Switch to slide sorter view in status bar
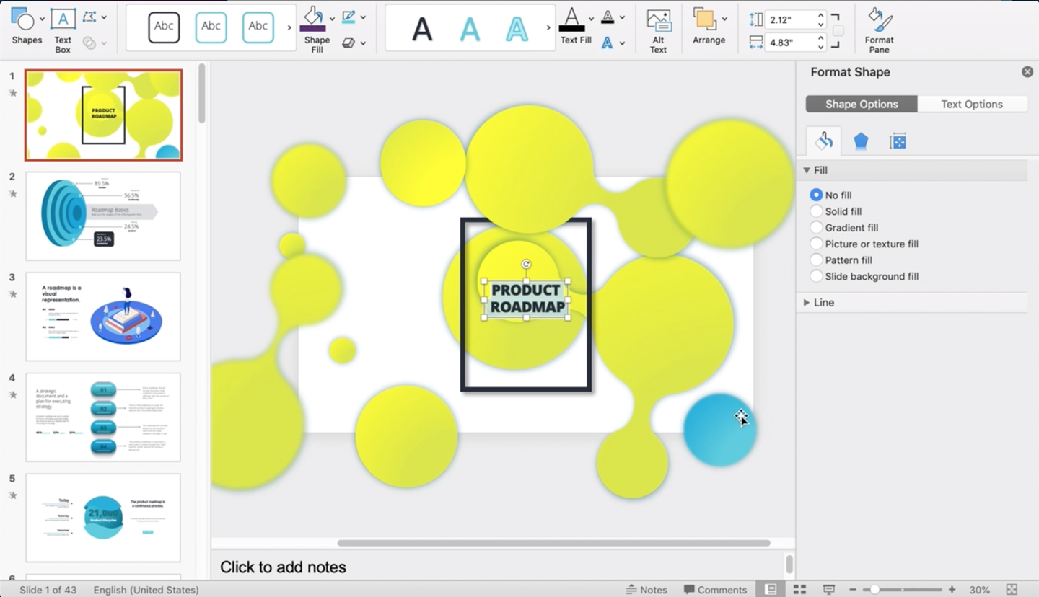 [x=799, y=589]
